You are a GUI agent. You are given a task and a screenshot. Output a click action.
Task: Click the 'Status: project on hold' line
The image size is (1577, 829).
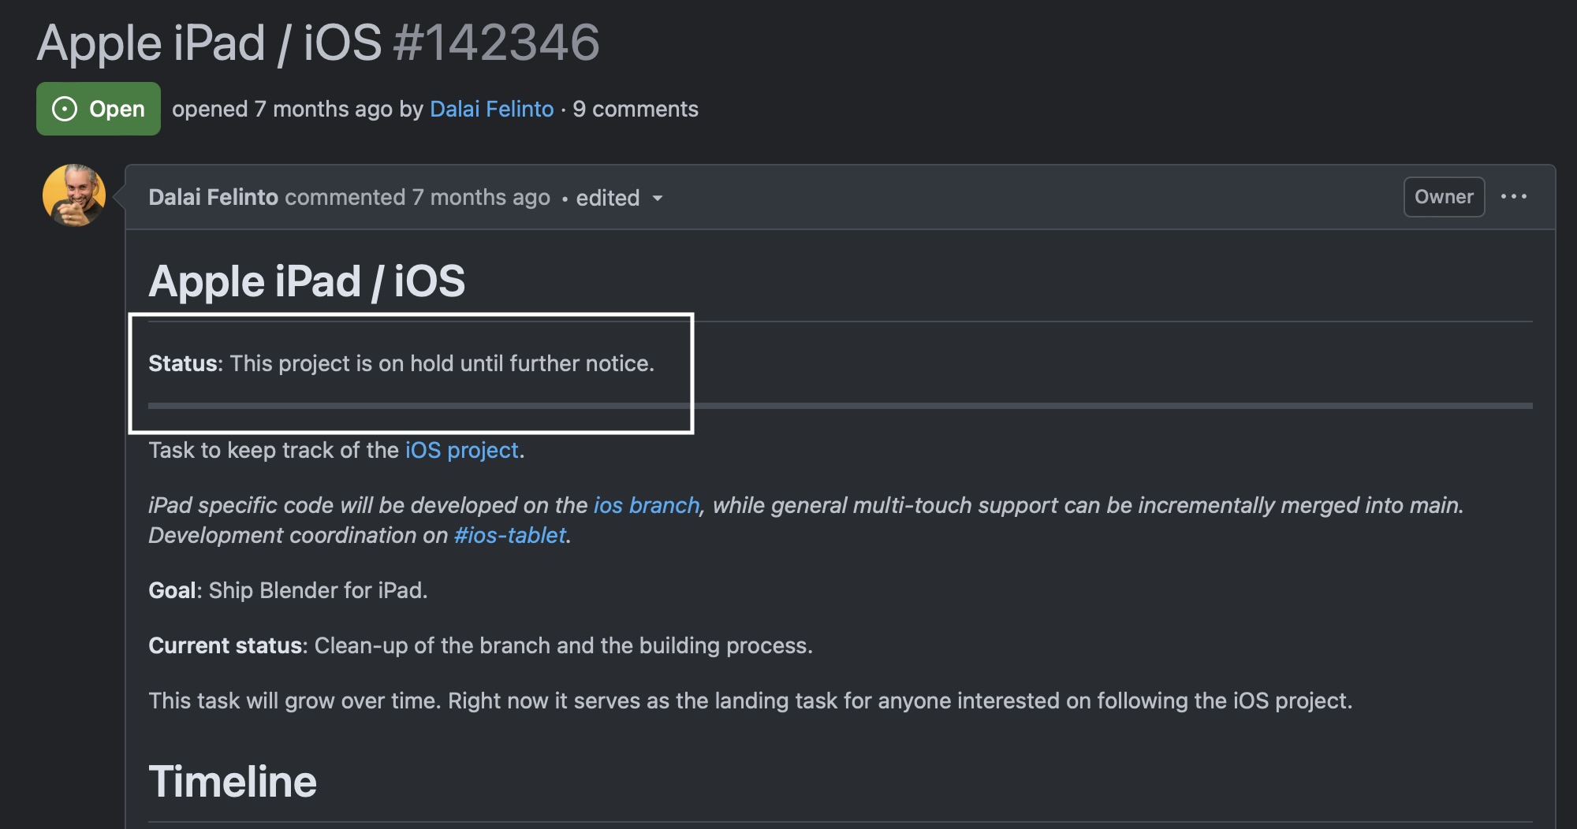[401, 363]
